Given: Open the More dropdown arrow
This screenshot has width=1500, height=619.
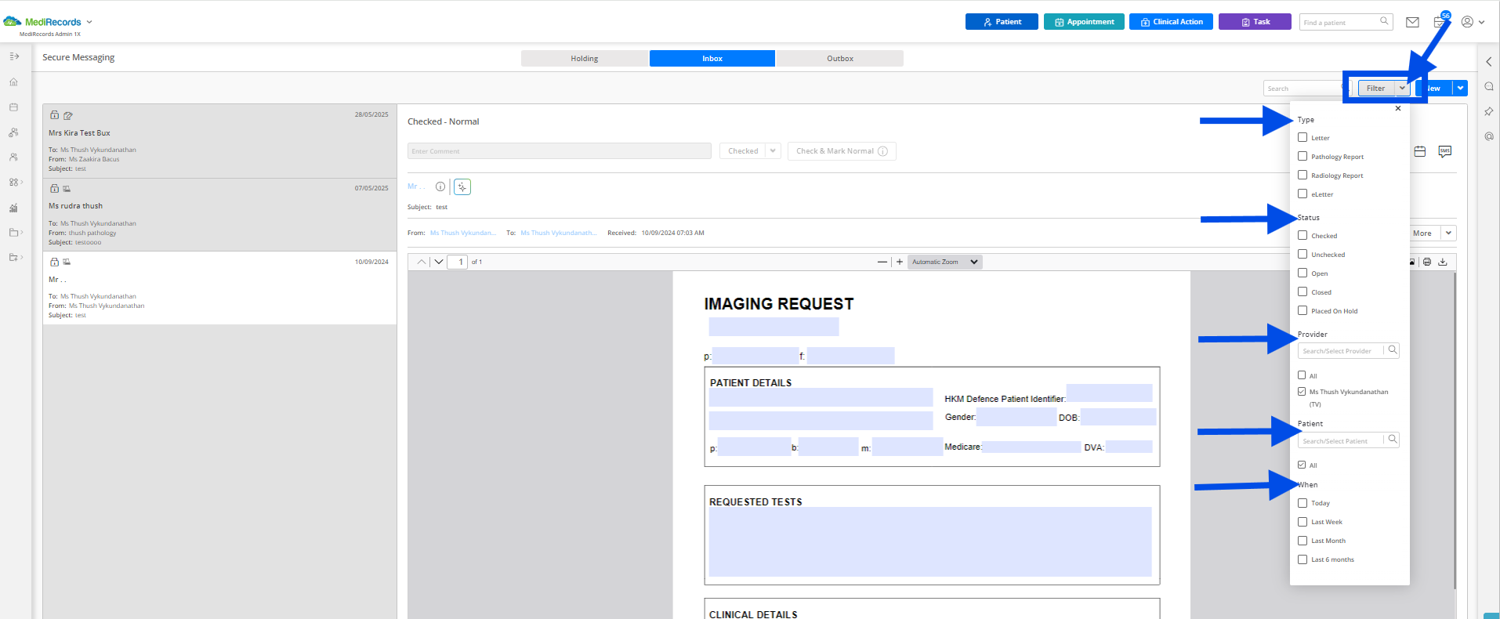Looking at the screenshot, I should [1449, 233].
